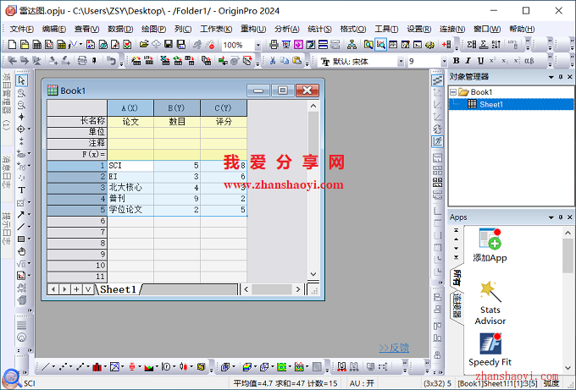Collapse the Book1 tree node
The image size is (576, 390).
pos(453,92)
